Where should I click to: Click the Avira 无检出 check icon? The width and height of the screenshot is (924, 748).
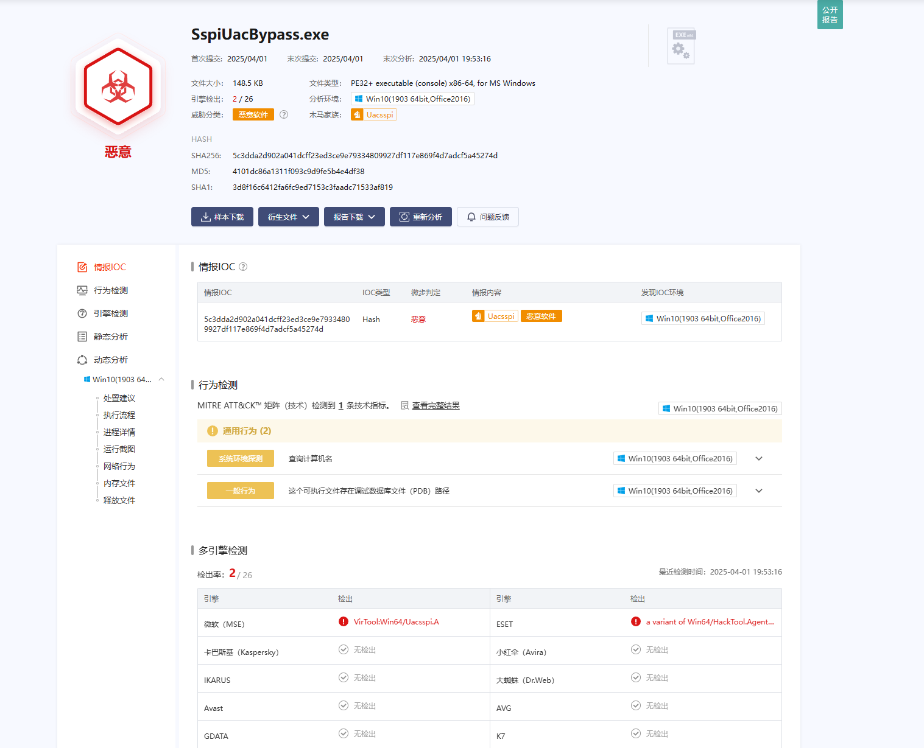(x=636, y=649)
